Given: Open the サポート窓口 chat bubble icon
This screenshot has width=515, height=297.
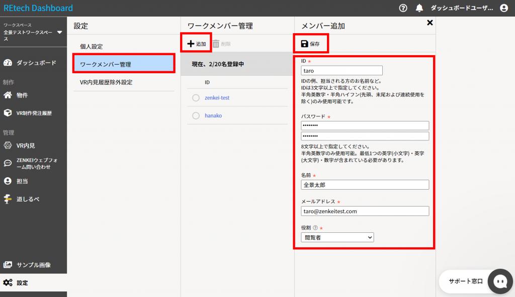Looking at the screenshot, I should (x=500, y=281).
